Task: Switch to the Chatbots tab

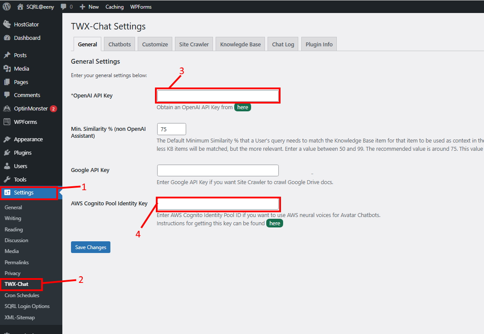Action: (119, 44)
